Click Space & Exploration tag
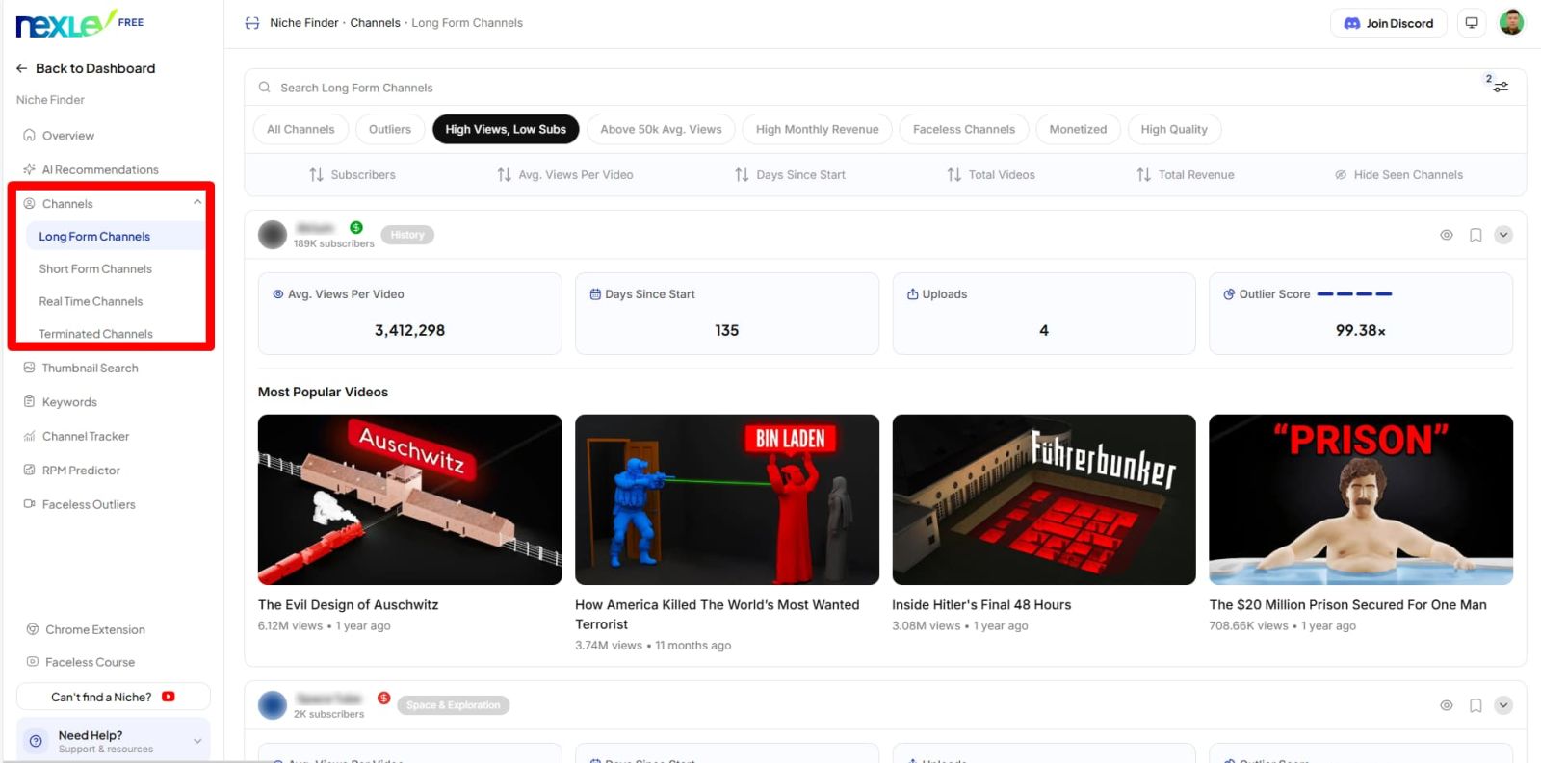 453,705
